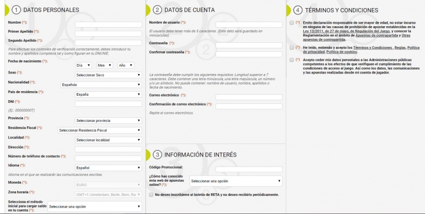
Task: Tick the RETA newsletter opt-out checkbox
Action: [151, 195]
